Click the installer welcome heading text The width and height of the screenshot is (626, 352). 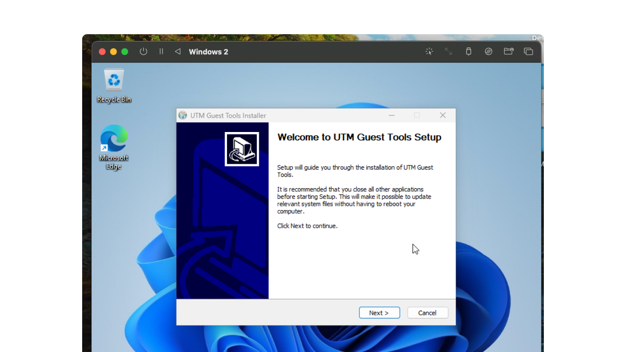point(359,137)
